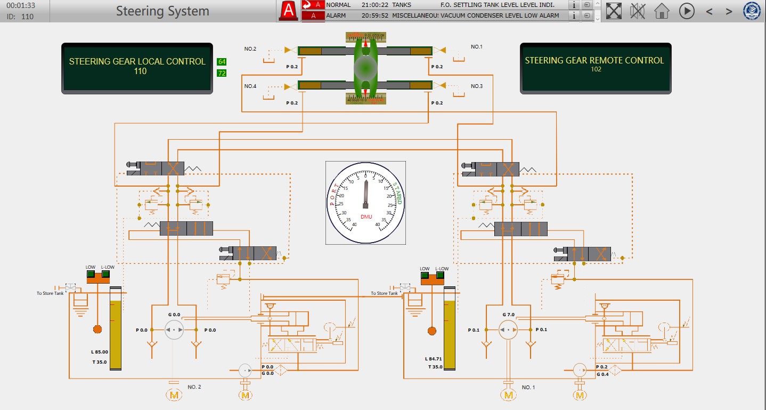Click the 'L 84.71' level reading
Viewport: 766px width, 410px height.
coord(434,359)
